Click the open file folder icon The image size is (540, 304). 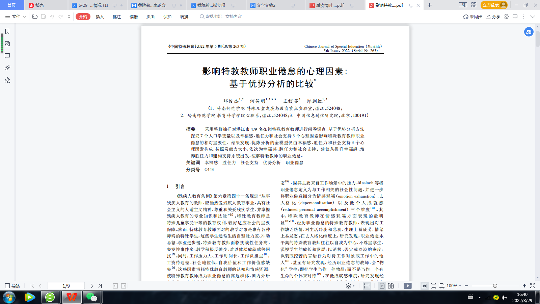(x=35, y=17)
